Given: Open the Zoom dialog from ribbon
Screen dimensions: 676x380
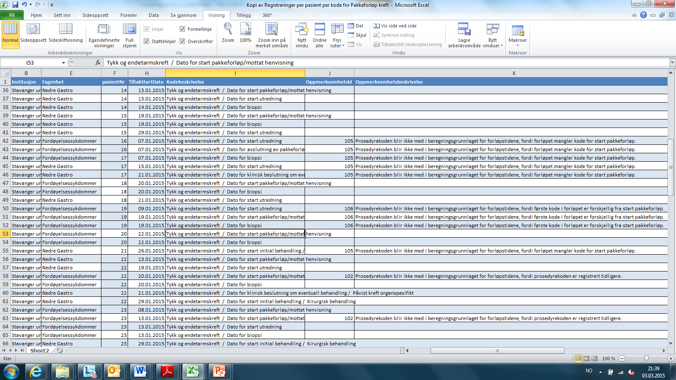Looking at the screenshot, I should (228, 33).
